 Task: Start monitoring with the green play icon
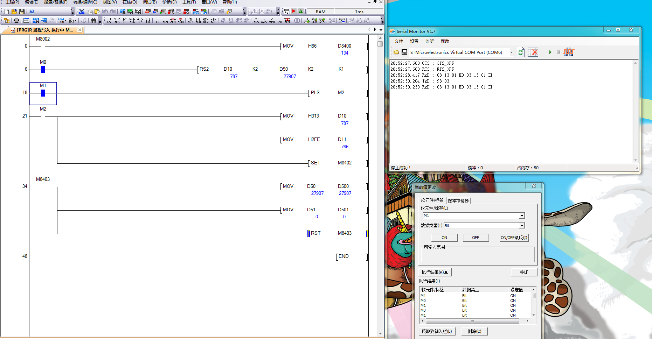(550, 52)
